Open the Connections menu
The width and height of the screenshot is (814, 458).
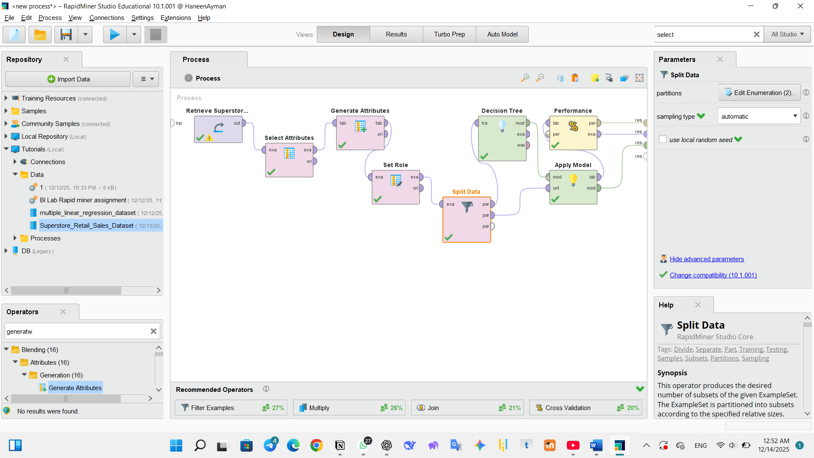tap(106, 17)
